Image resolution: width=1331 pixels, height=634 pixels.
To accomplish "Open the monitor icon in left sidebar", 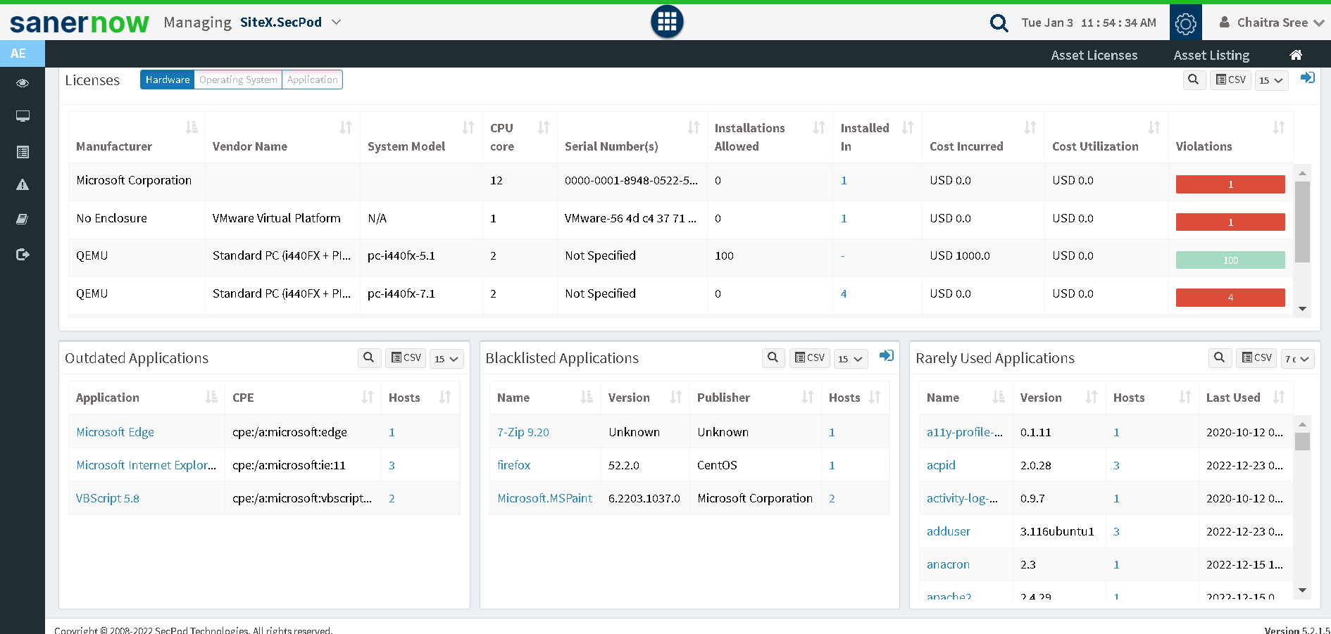I will pyautogui.click(x=23, y=116).
